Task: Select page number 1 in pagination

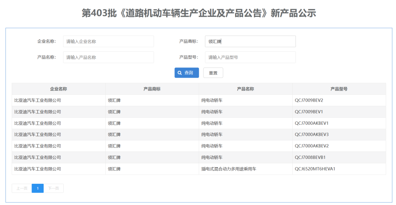Action: tap(38, 188)
